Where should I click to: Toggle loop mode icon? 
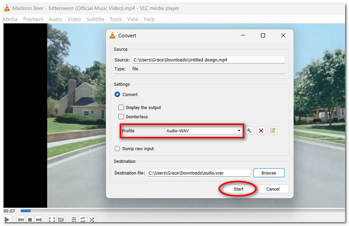tap(83, 220)
